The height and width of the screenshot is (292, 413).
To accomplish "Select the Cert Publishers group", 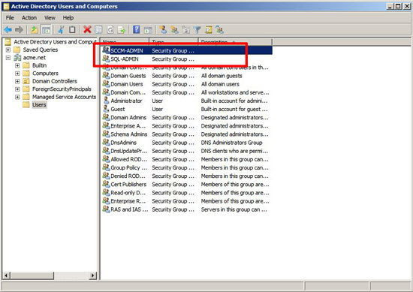I will pos(128,185).
